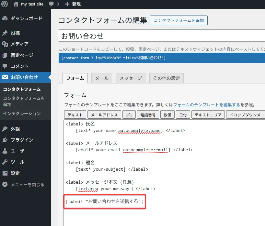Viewport: 265px width, 226px height.
Task: Open 固定ページ in the sidebar
Action: pyautogui.click(x=25, y=55)
